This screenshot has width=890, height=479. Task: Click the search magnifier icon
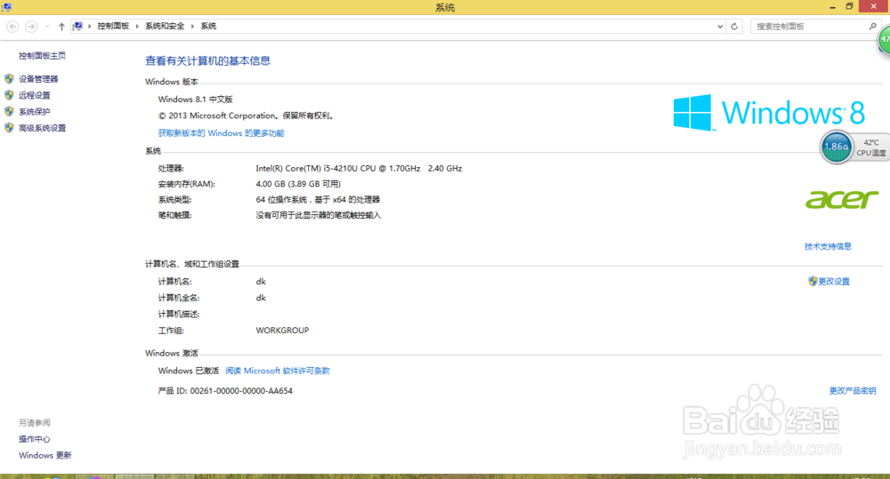tap(873, 26)
